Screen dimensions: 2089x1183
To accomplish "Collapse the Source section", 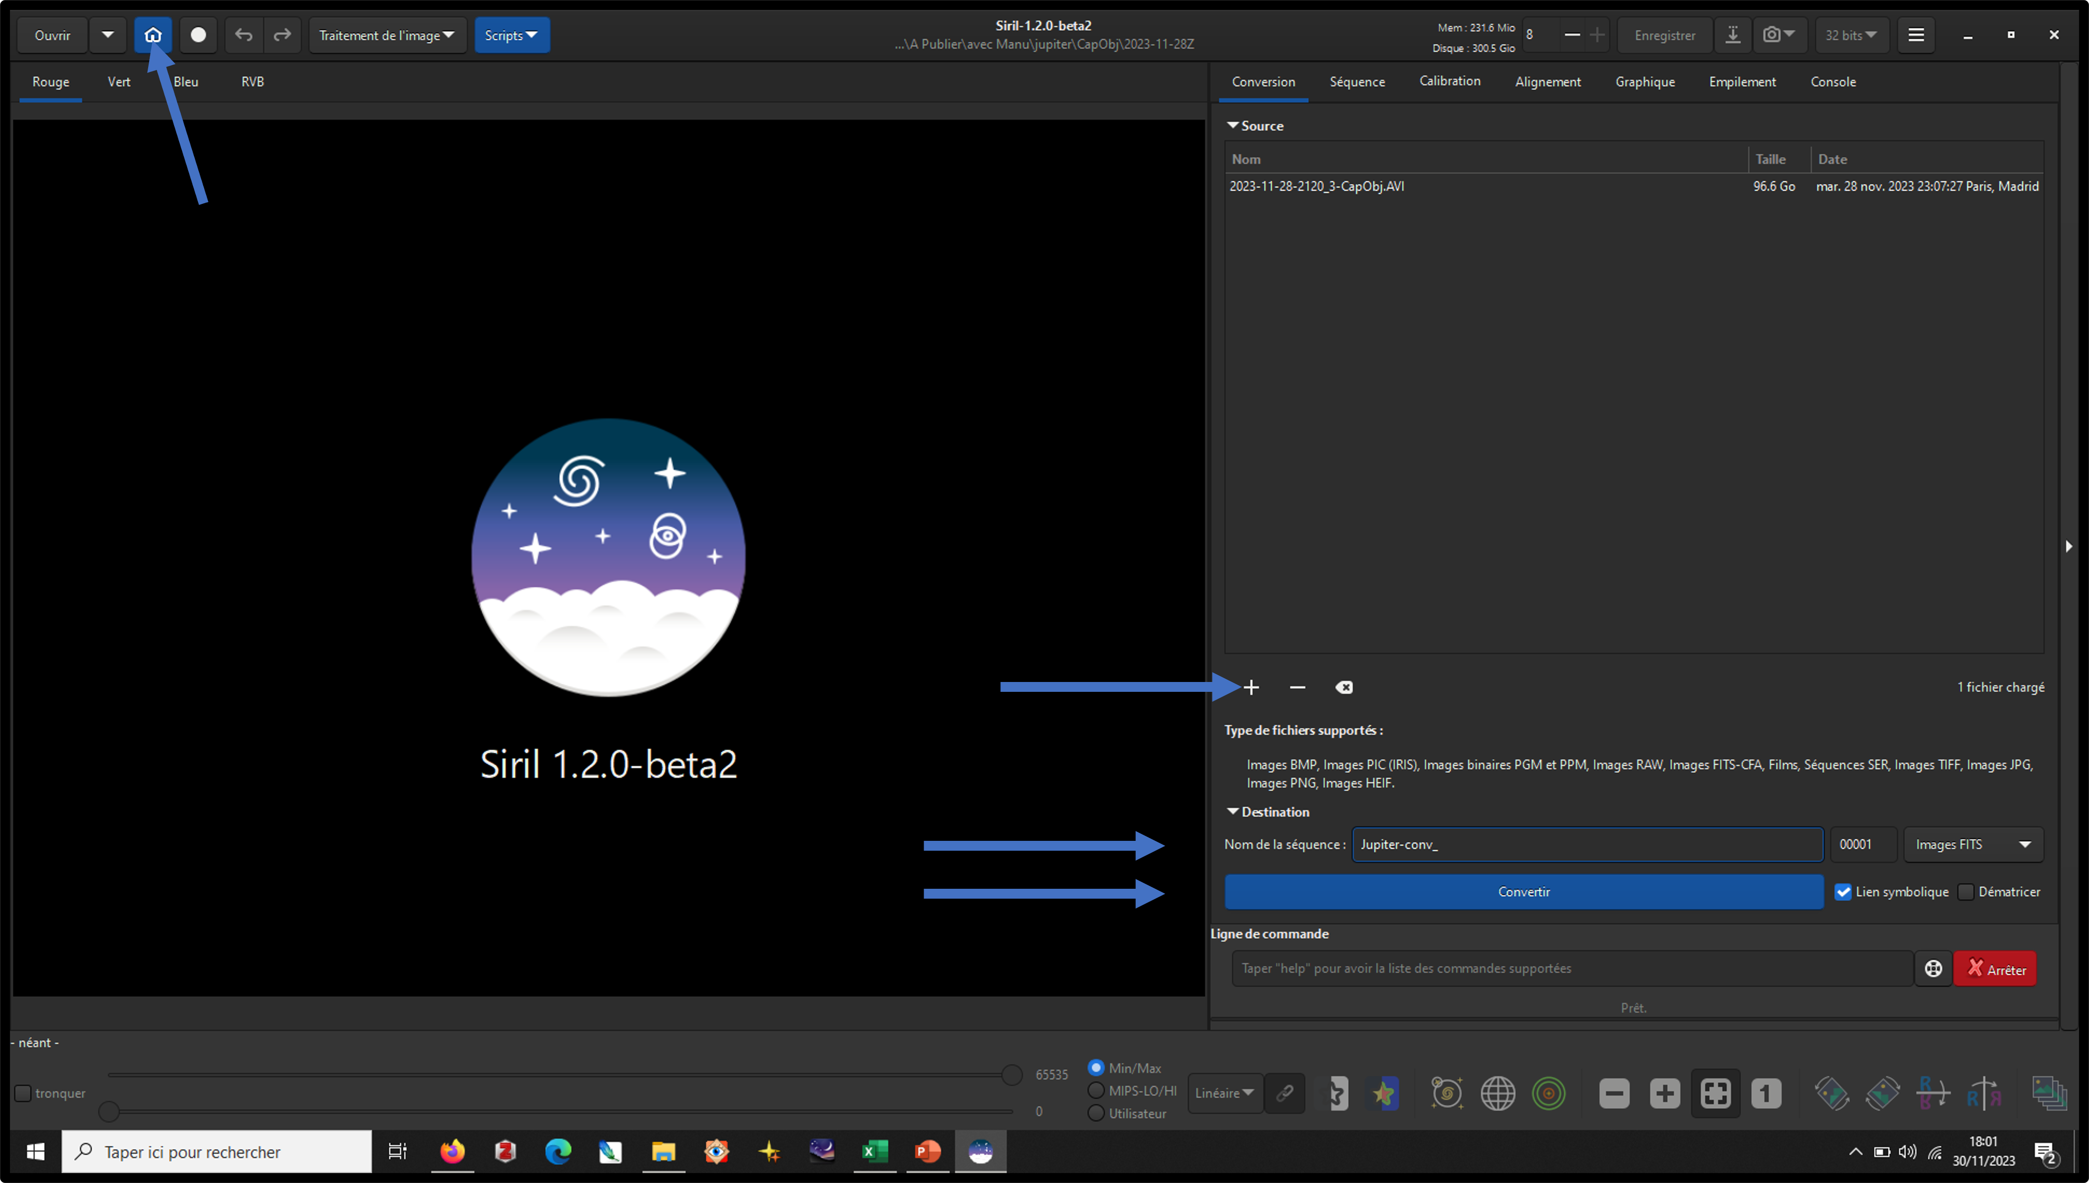I will [1233, 126].
